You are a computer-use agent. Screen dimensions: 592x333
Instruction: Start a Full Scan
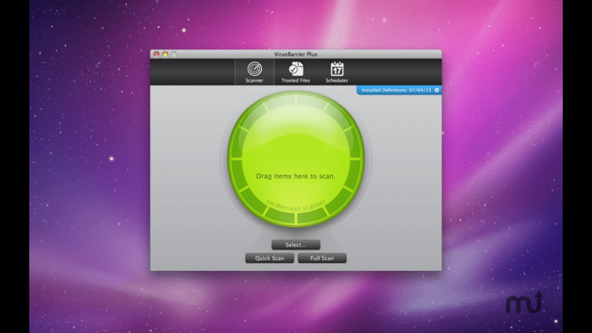click(x=322, y=258)
